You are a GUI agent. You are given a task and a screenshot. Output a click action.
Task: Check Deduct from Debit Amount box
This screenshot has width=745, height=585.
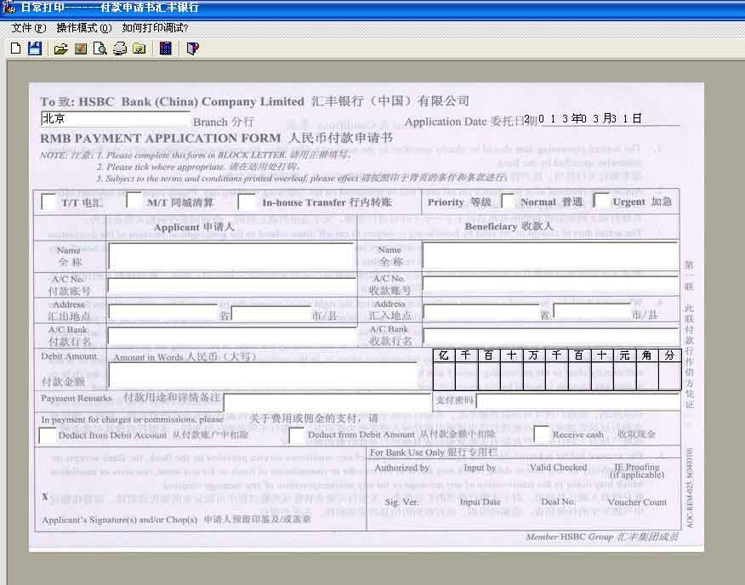coord(296,435)
